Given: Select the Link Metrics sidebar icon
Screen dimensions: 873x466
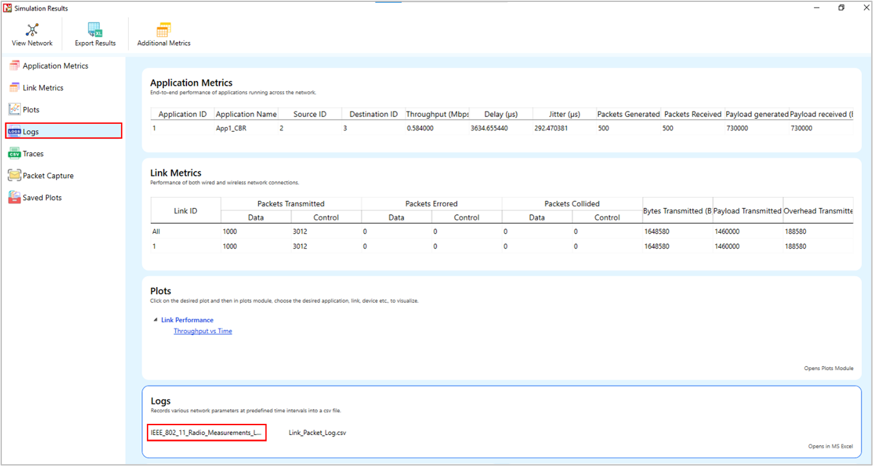Looking at the screenshot, I should tap(14, 88).
